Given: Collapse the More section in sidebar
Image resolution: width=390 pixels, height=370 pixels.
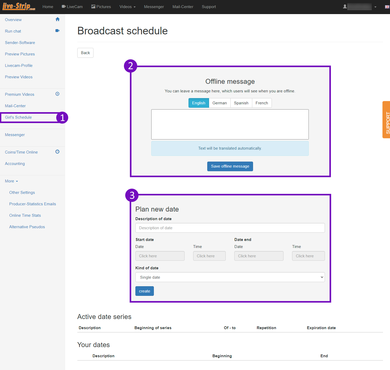Looking at the screenshot, I should (11, 181).
